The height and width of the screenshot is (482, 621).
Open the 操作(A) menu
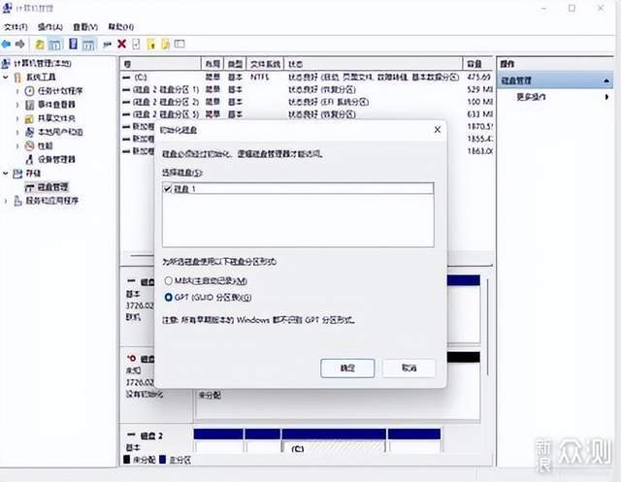pos(50,27)
